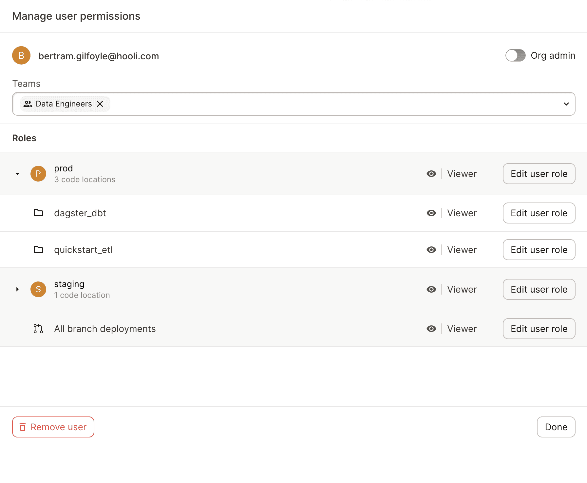Click the staging deployment icon
587x483 pixels.
(38, 289)
